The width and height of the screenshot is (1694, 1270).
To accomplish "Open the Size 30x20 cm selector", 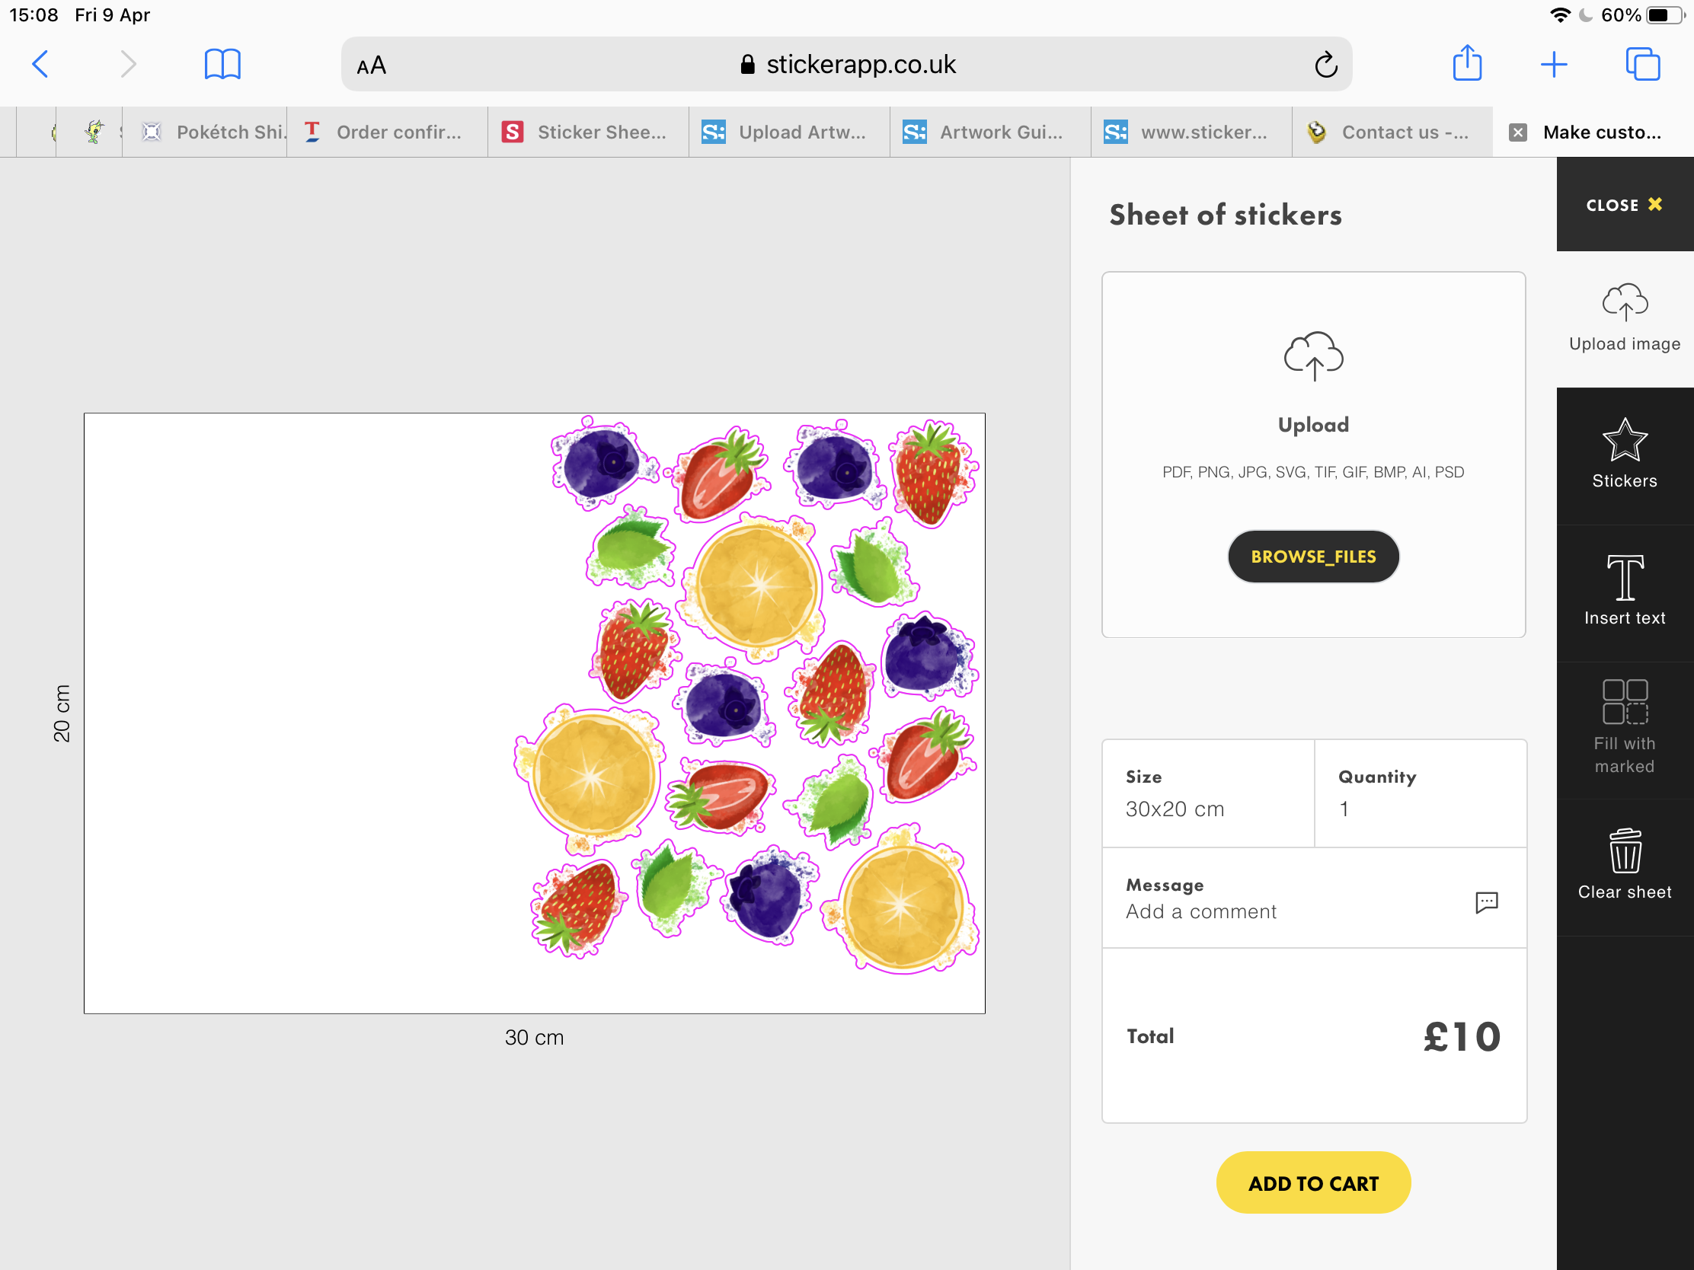I will (x=1207, y=793).
